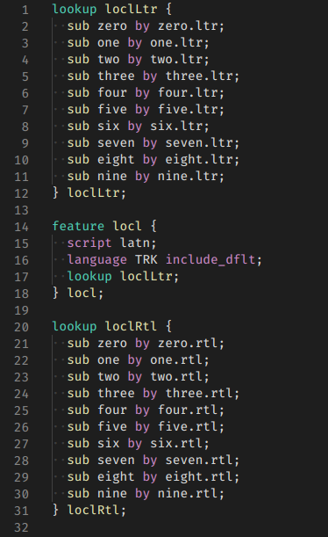This screenshot has height=537, width=328.
Task: Click 'zero.ltr' glyph name on line 2
Action: (187, 26)
